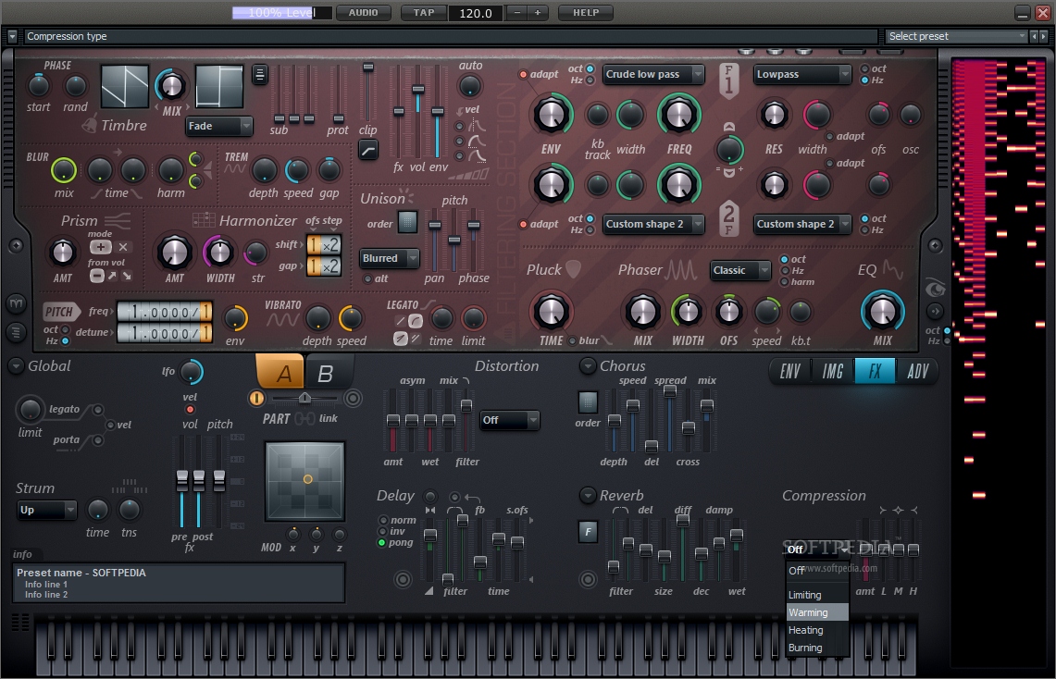Click the Prism from vol minus icon

[x=97, y=276]
